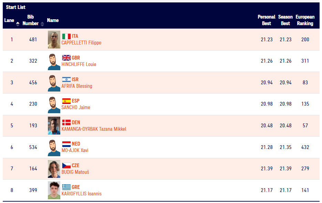The width and height of the screenshot is (322, 203).
Task: Sort the table by Lane column
Action: 18,24
